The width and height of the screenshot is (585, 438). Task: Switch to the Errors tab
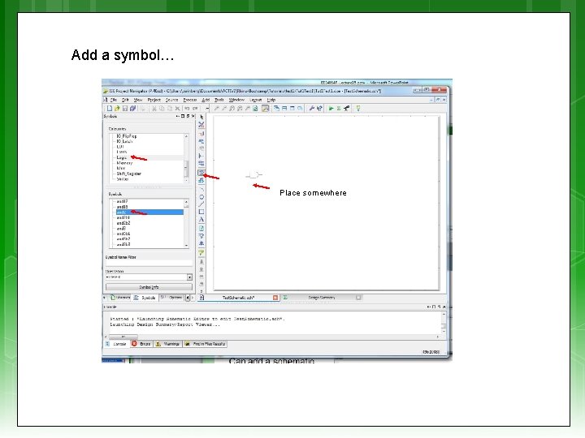point(141,344)
